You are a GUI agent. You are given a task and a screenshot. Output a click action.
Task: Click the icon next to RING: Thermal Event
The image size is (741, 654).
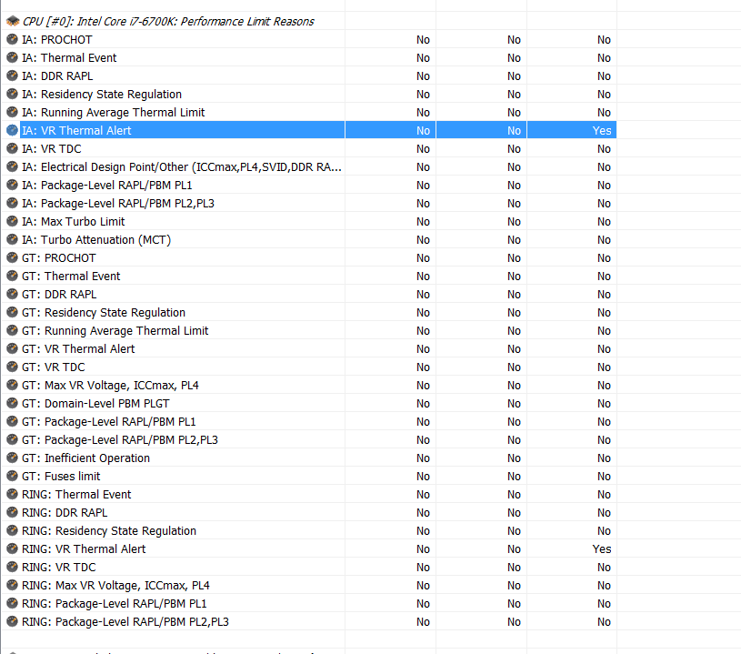coord(13,495)
